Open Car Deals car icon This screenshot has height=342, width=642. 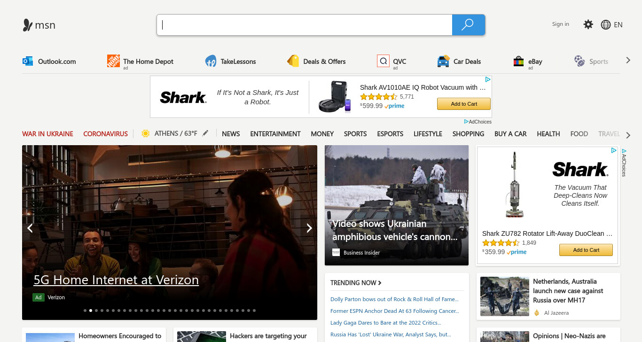tap(443, 61)
